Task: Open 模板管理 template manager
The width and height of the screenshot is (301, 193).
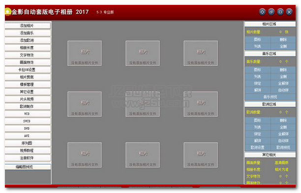Action: click(x=28, y=84)
